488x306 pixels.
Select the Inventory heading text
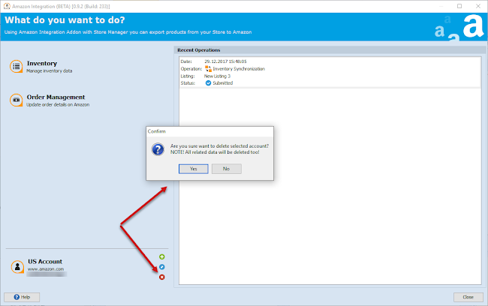pos(42,64)
